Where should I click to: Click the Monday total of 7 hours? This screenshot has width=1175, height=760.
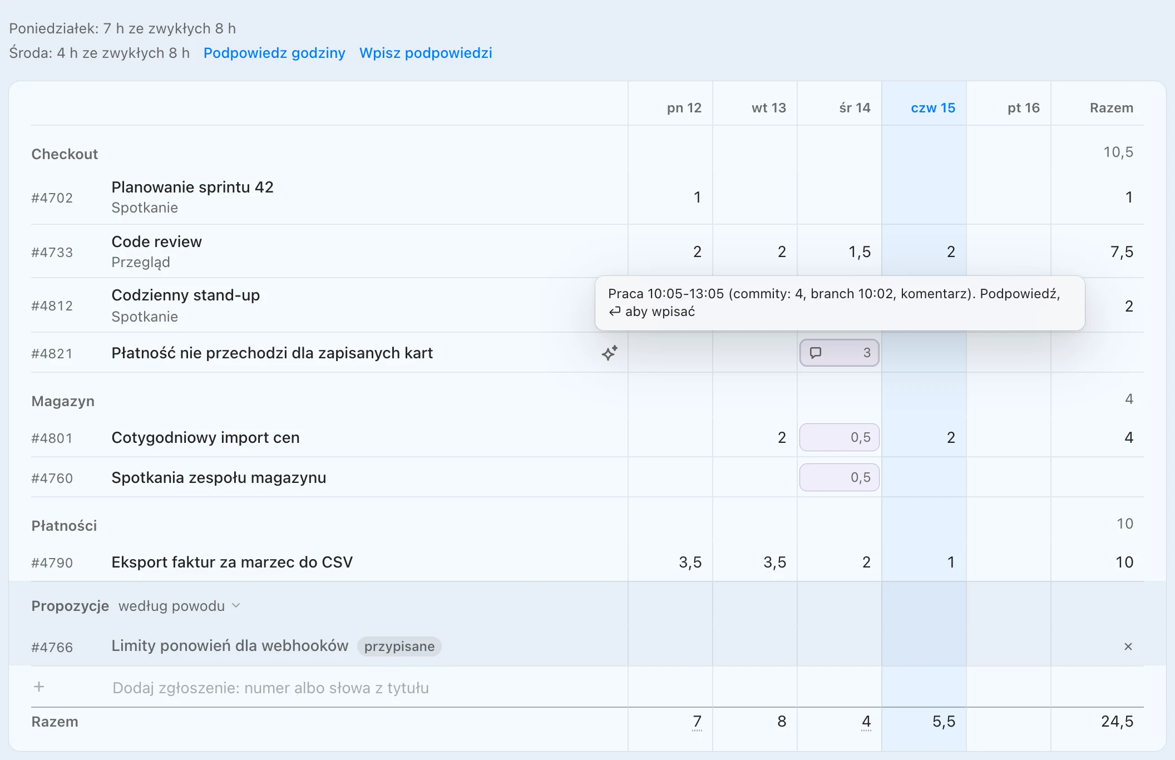[x=697, y=722]
